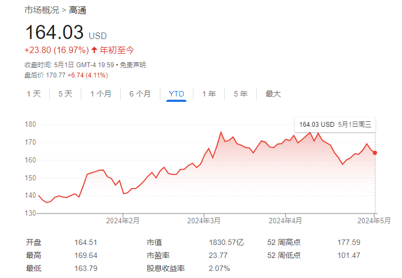The width and height of the screenshot is (402, 278).
Task: Click the 130 y-axis label
Action: [30, 213]
